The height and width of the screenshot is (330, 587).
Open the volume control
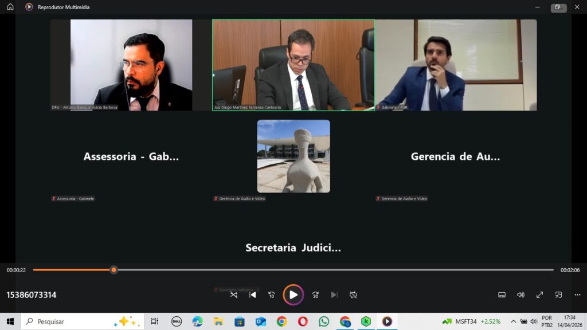pyautogui.click(x=521, y=294)
